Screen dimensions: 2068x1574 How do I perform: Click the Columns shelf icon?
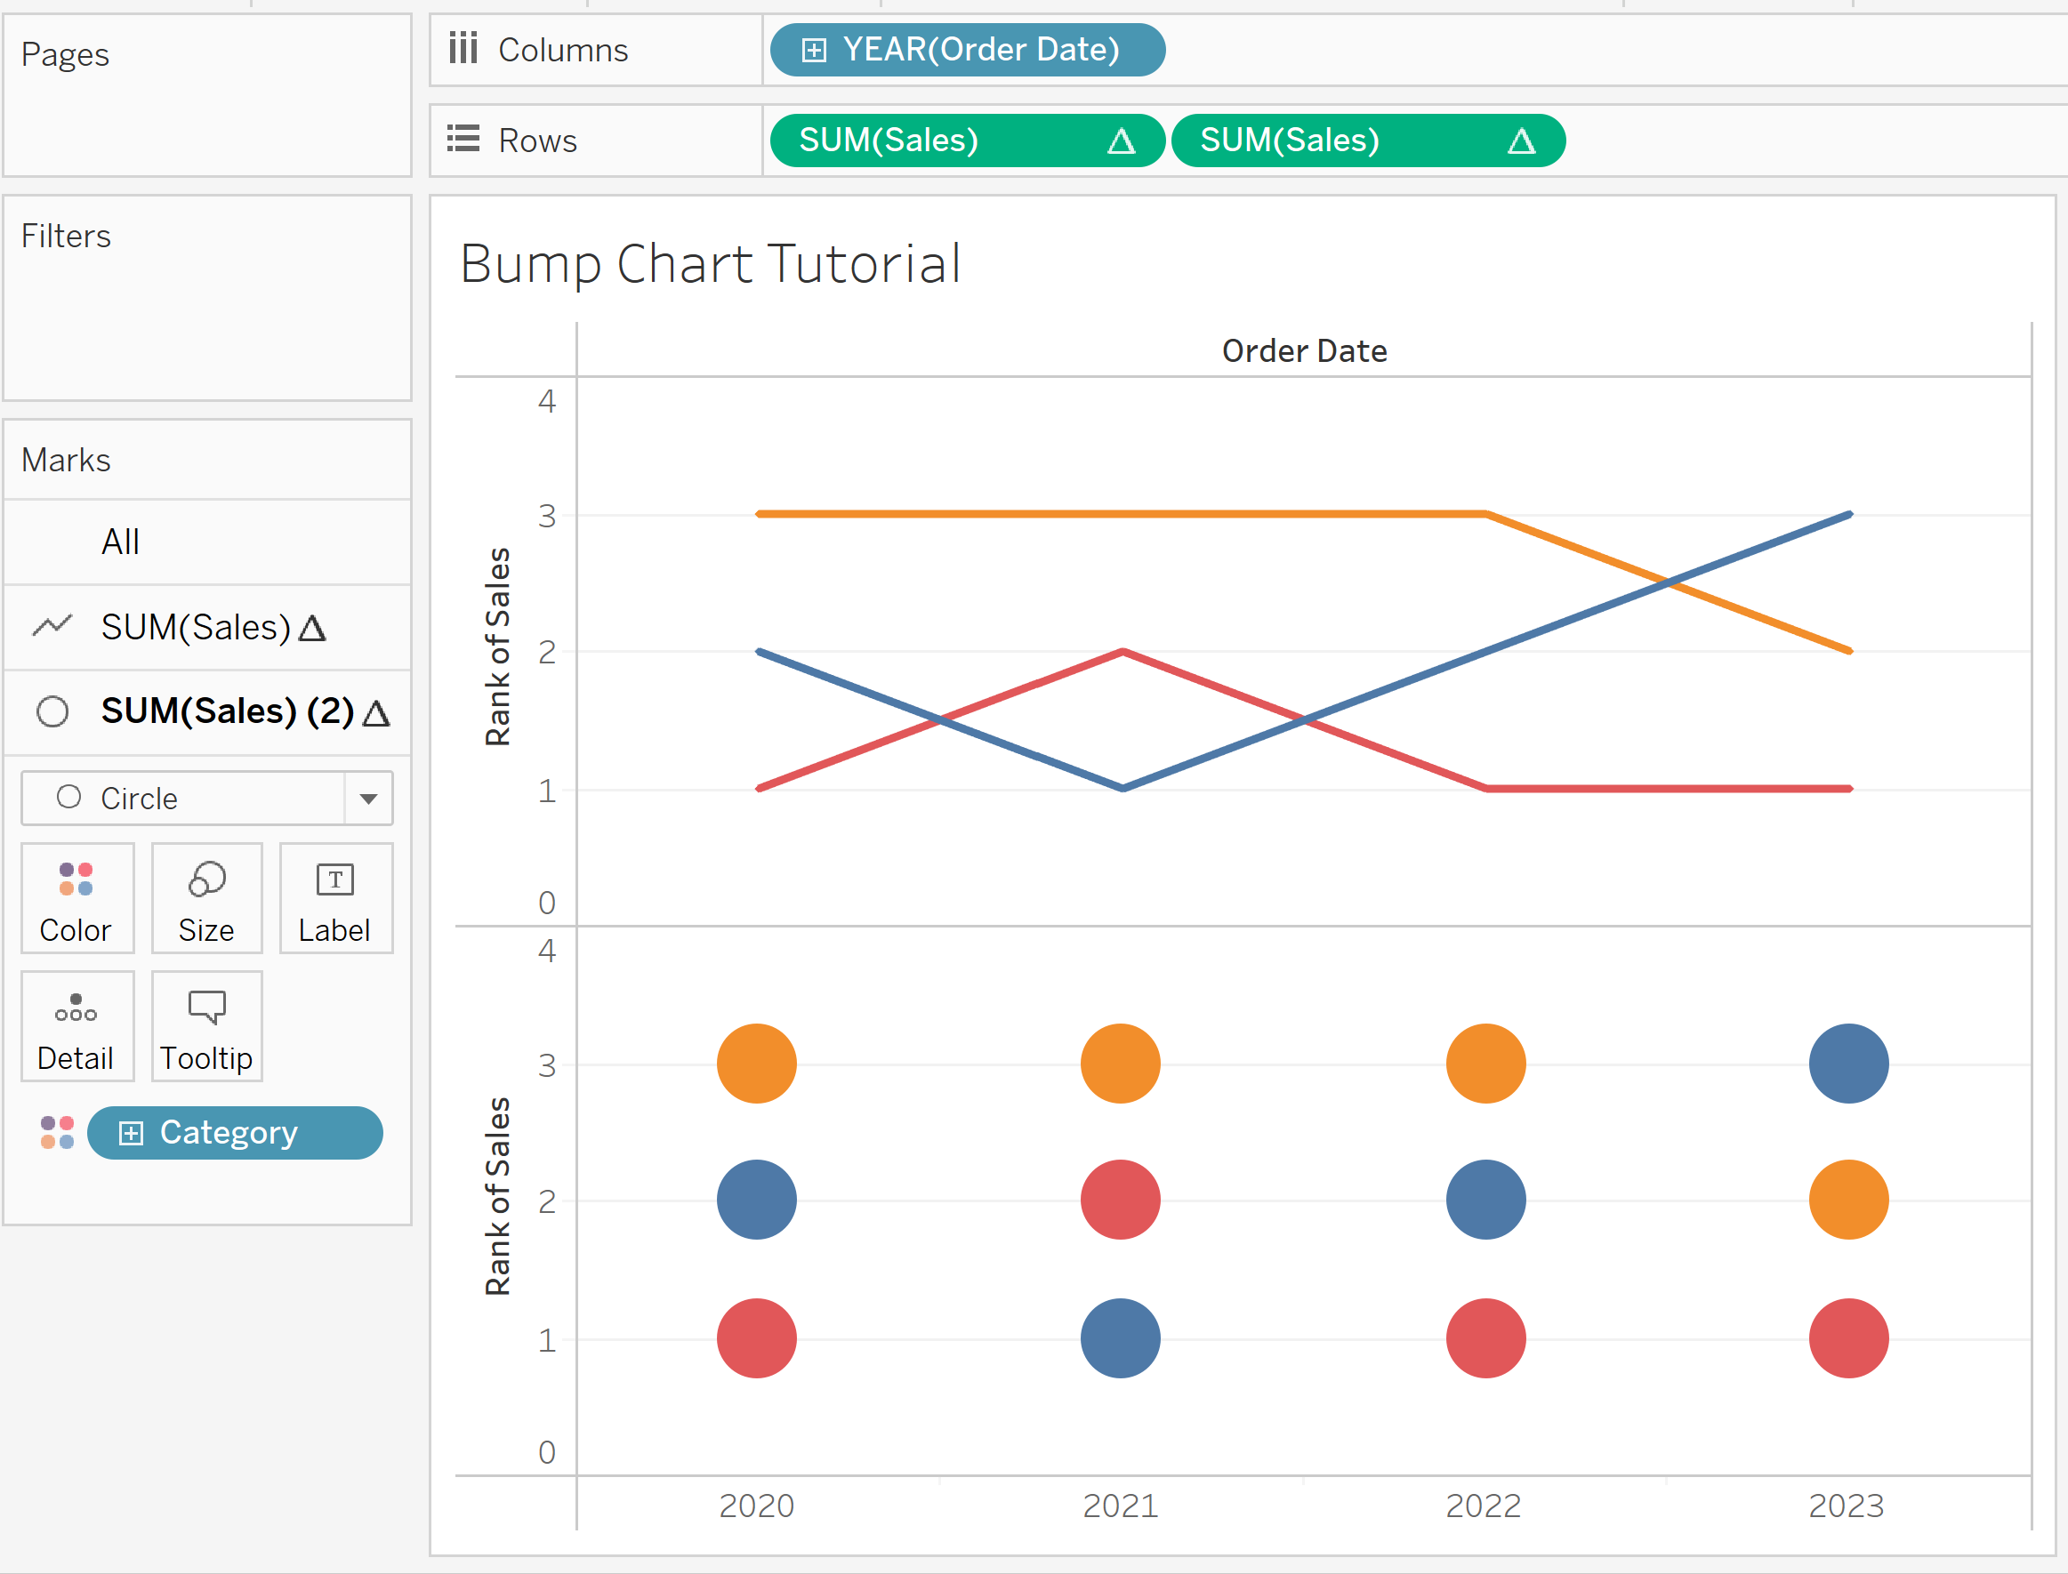(463, 49)
